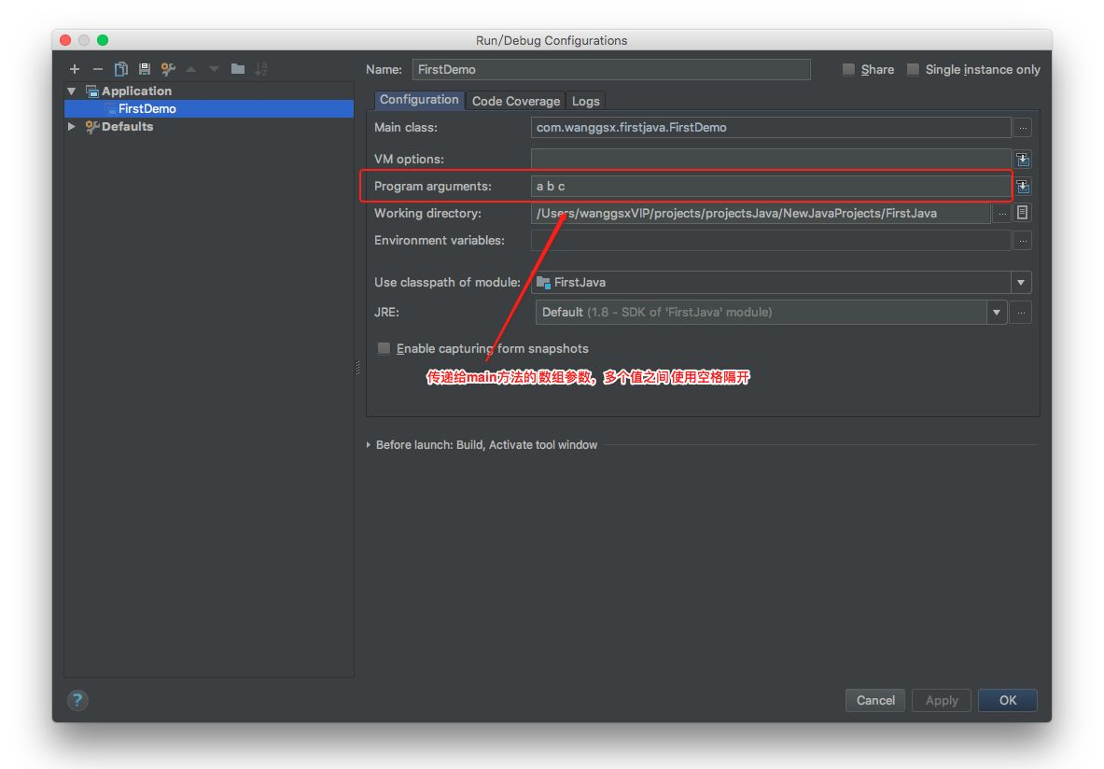1104x769 pixels.
Task: Insert macro for Working directory
Action: coord(1022,213)
